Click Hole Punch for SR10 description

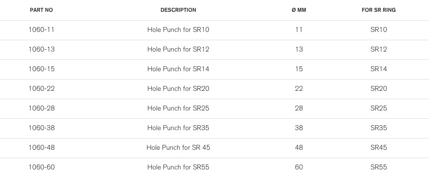click(x=178, y=29)
